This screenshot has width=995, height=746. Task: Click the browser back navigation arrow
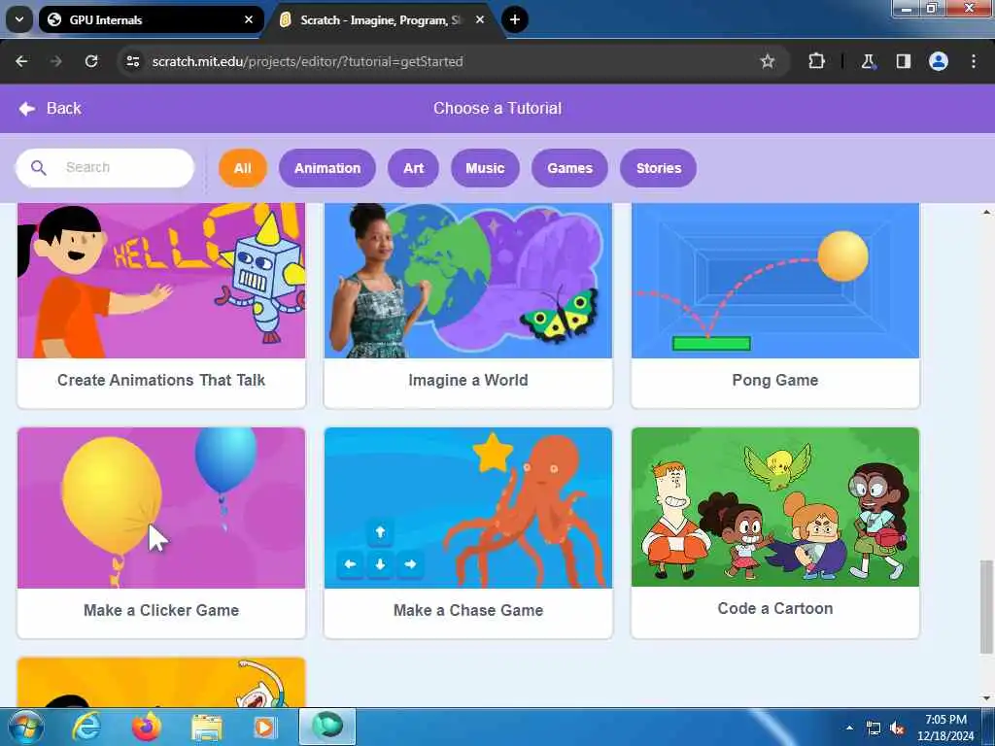click(21, 61)
